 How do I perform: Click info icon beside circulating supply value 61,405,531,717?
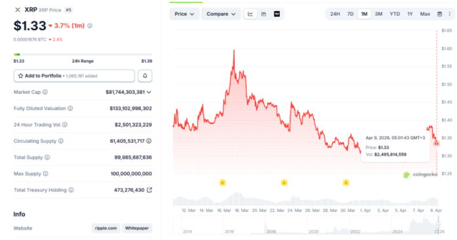[149, 141]
